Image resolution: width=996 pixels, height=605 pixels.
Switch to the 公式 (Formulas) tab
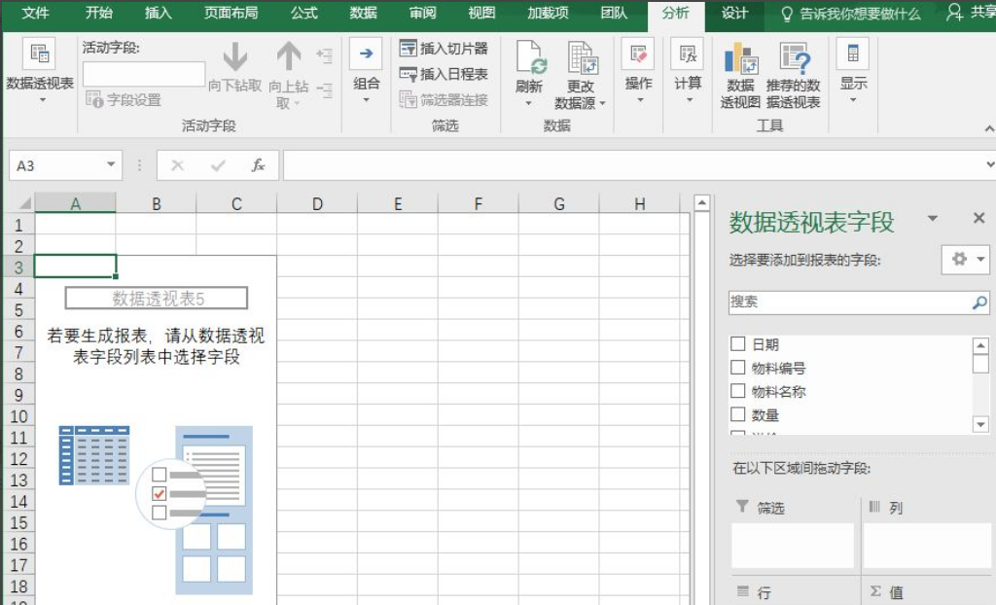coord(303,13)
